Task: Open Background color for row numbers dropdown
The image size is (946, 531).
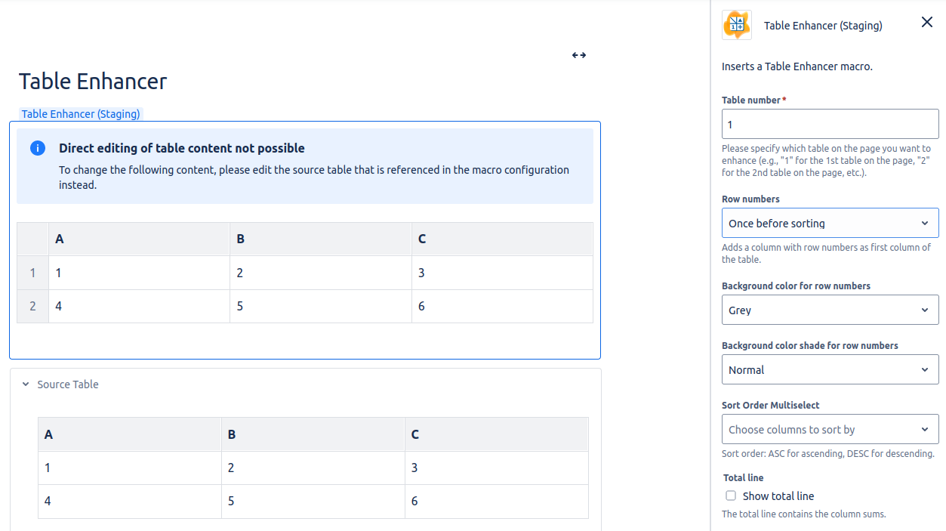Action: 829,310
